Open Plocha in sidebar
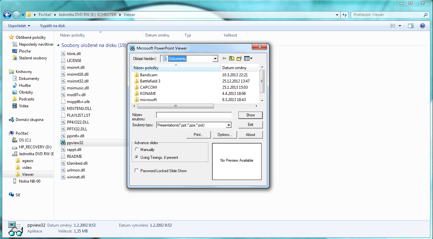 pyautogui.click(x=22, y=51)
